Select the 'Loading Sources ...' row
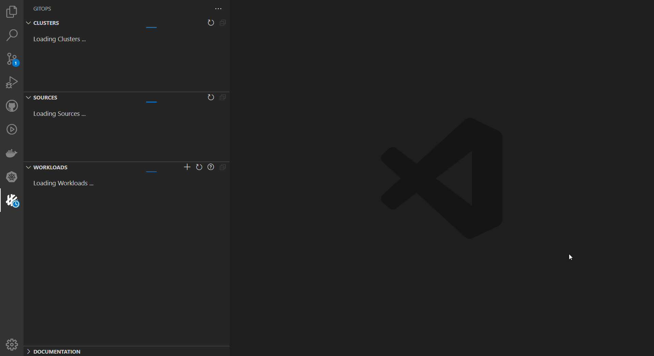This screenshot has width=654, height=356. click(126, 114)
